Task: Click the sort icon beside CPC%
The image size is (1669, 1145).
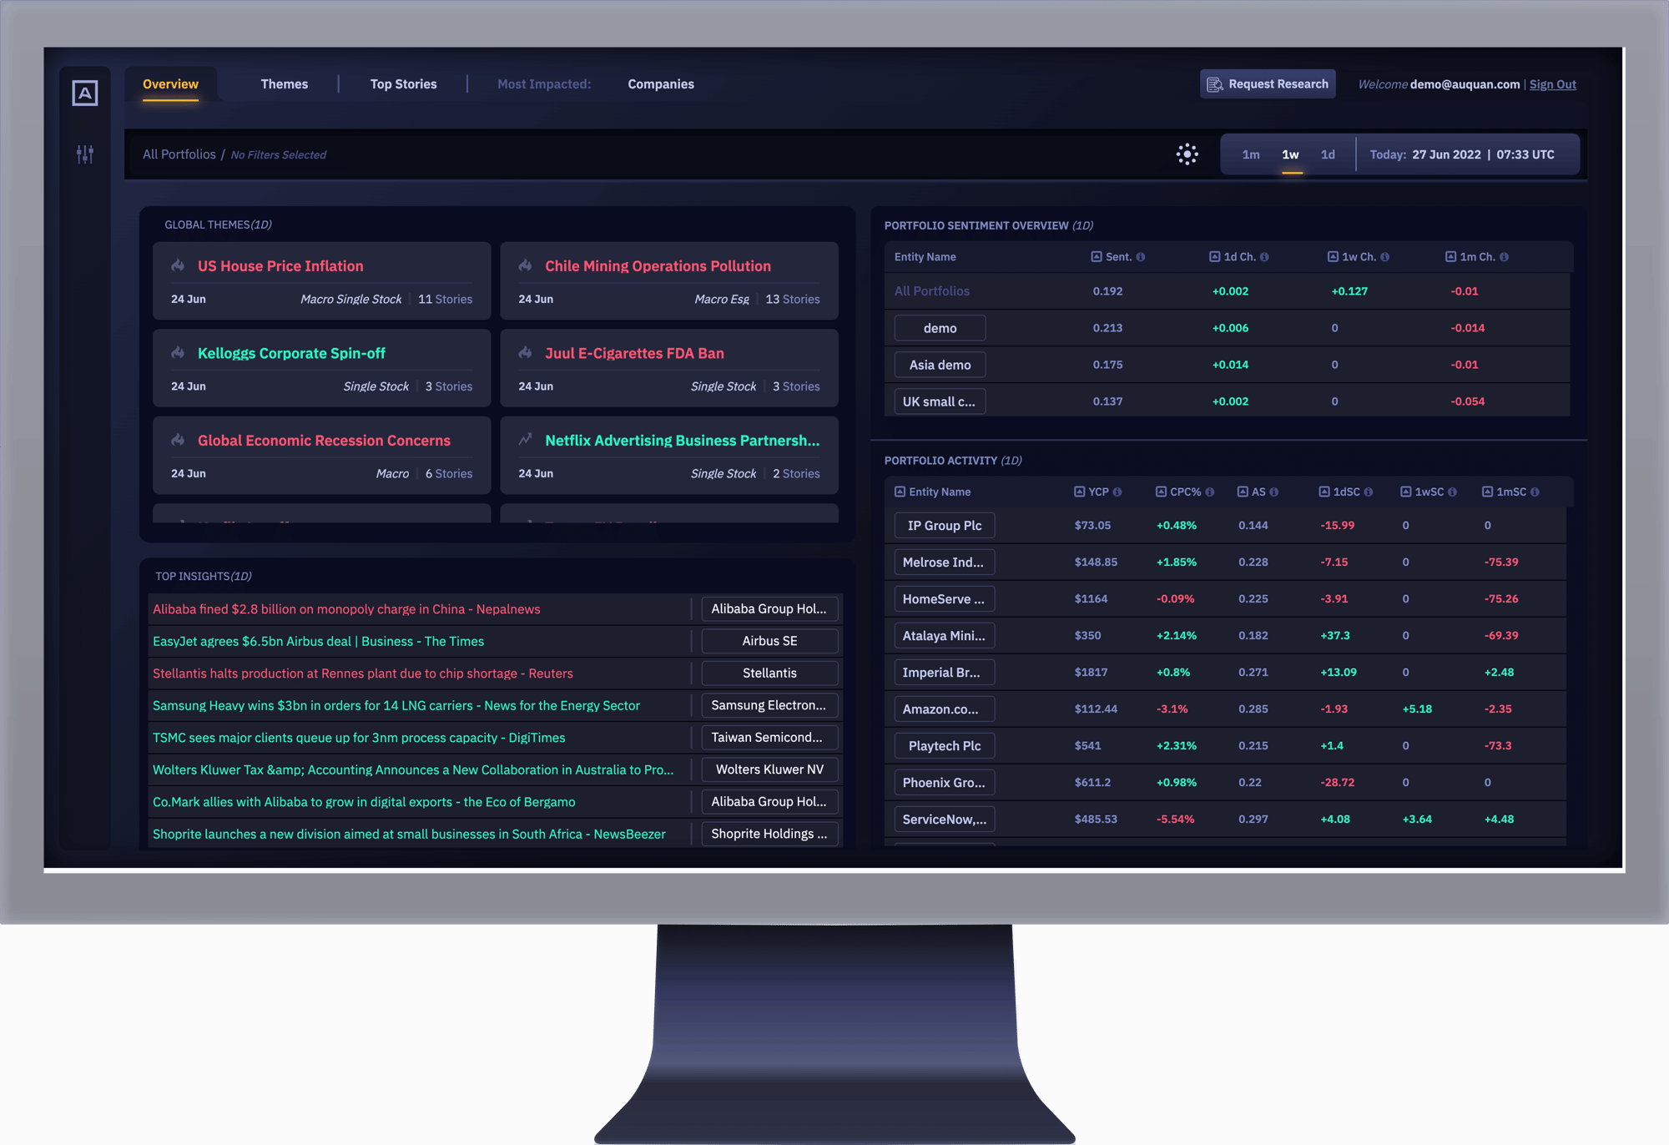Action: point(1161,492)
